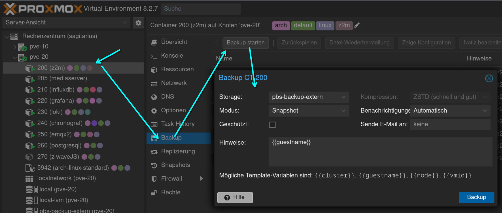The image size is (502, 213).
Task: Click the 'arch' tag label
Action: 281,26
